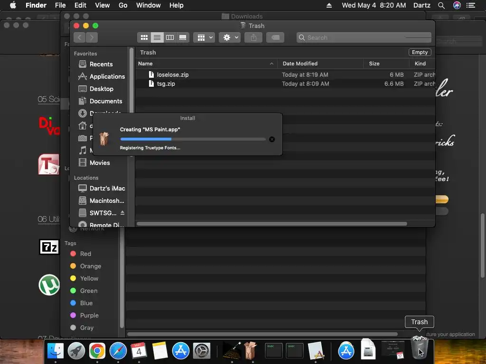Screen dimensions: 486x364
Task: Sort by Size column header
Action: click(386, 64)
